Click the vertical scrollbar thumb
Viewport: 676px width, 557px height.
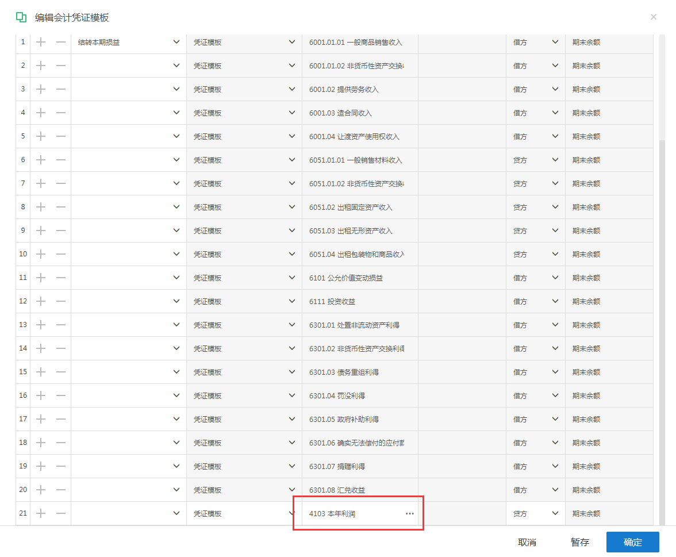point(662,332)
